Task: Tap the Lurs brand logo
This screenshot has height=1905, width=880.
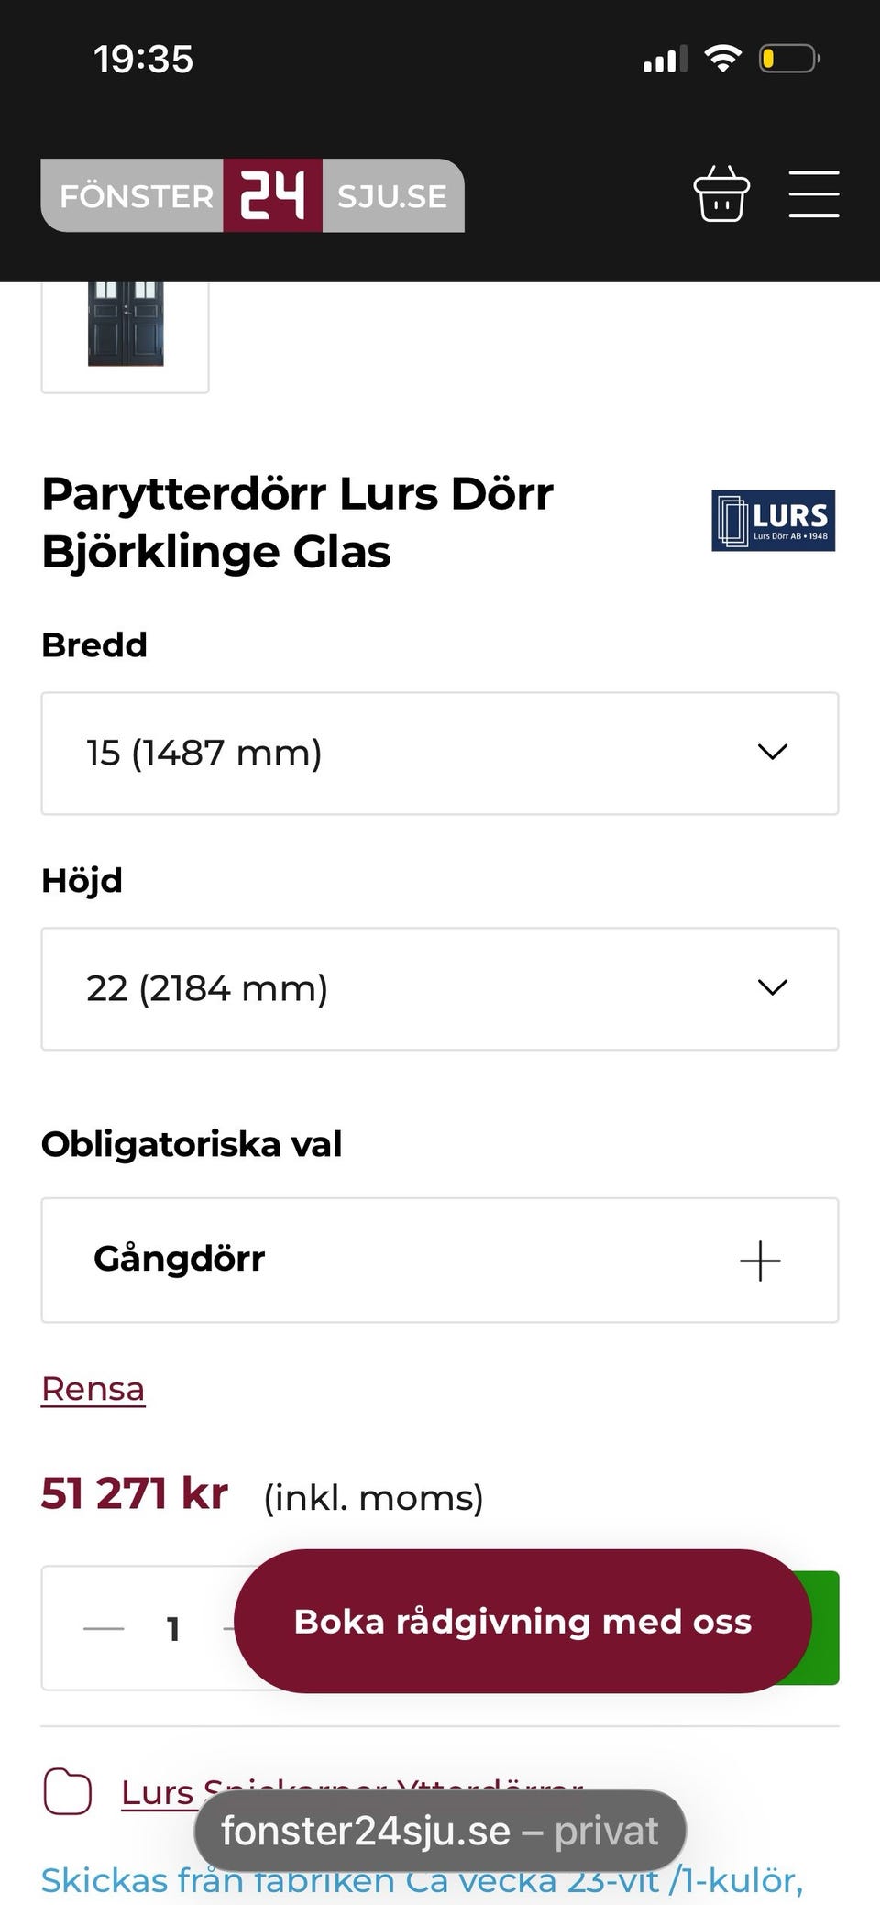Action: (773, 521)
